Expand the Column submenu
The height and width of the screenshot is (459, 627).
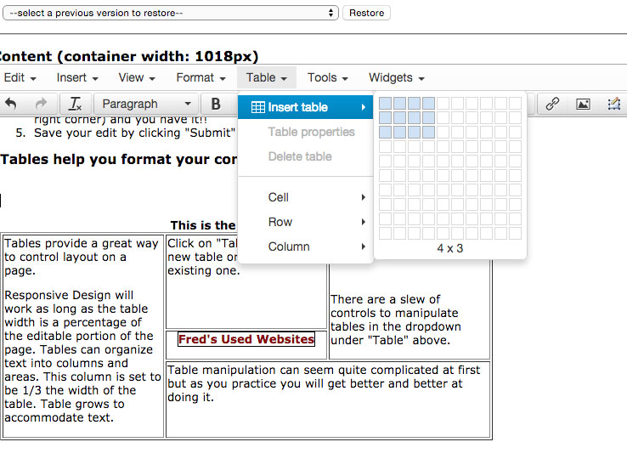click(306, 246)
